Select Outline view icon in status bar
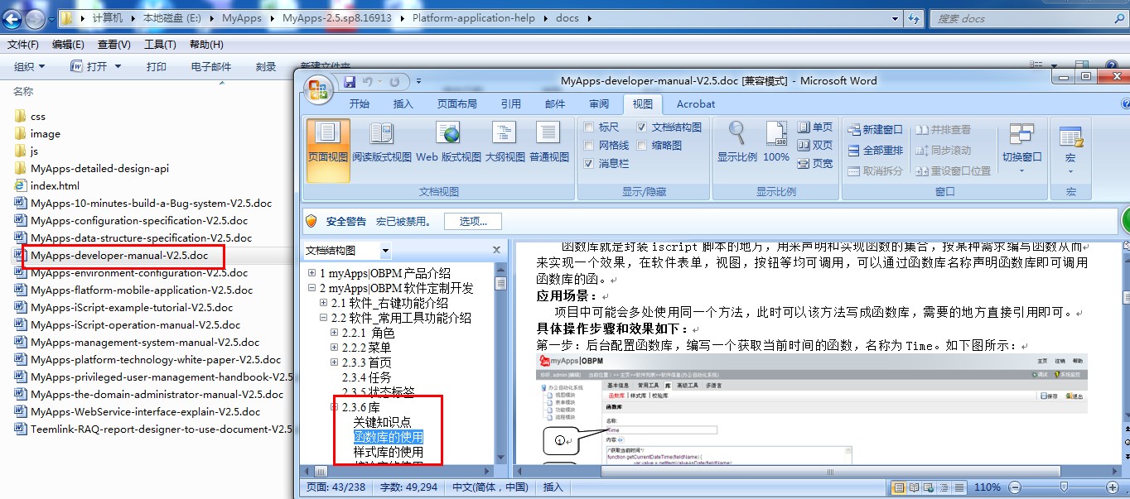The image size is (1130, 499). [x=942, y=487]
